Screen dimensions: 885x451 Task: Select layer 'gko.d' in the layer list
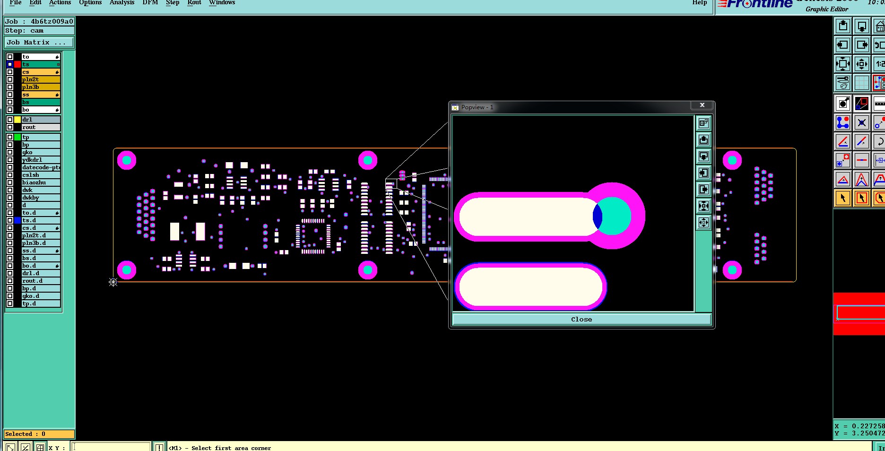coord(41,296)
